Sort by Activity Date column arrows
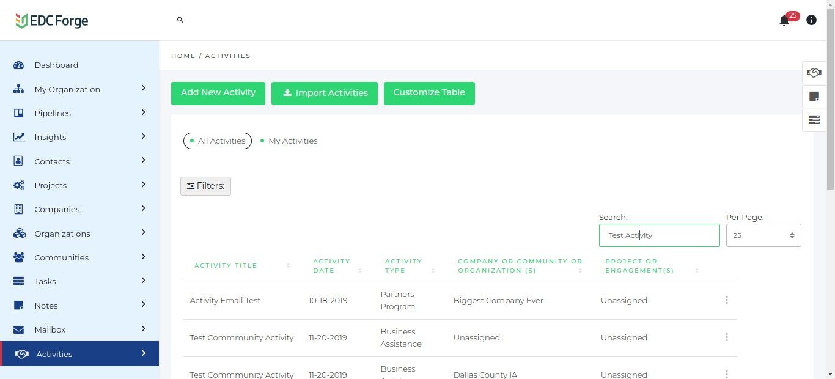This screenshot has height=379, width=835. point(360,270)
